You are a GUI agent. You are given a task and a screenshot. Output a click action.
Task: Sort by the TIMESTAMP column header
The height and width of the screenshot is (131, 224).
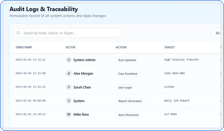tap(24, 47)
